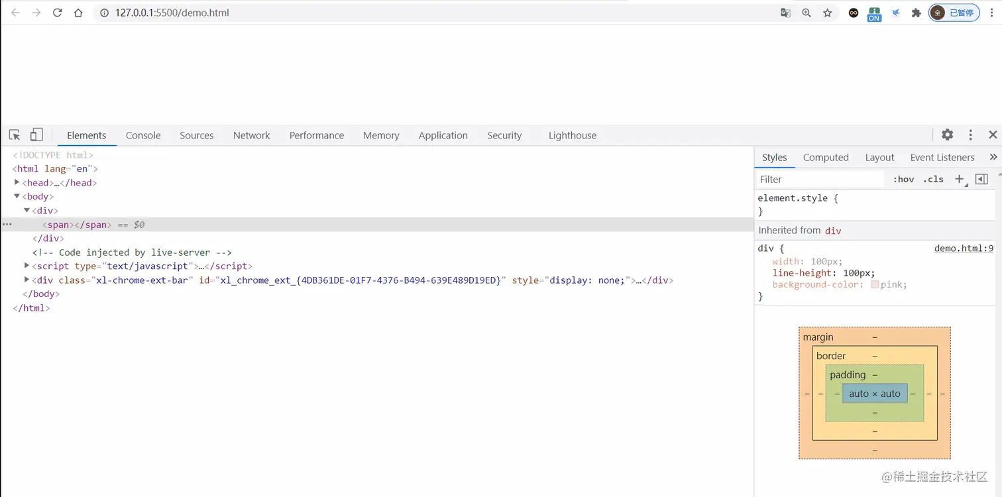Select the Styles sidebar tab
Viewport: 1002px width, 497px height.
775,157
